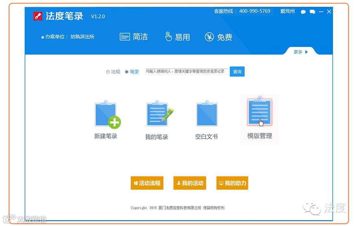357x226 pixels.
Task: Open the 新建笔录 clipboard icon
Action: pos(107,114)
